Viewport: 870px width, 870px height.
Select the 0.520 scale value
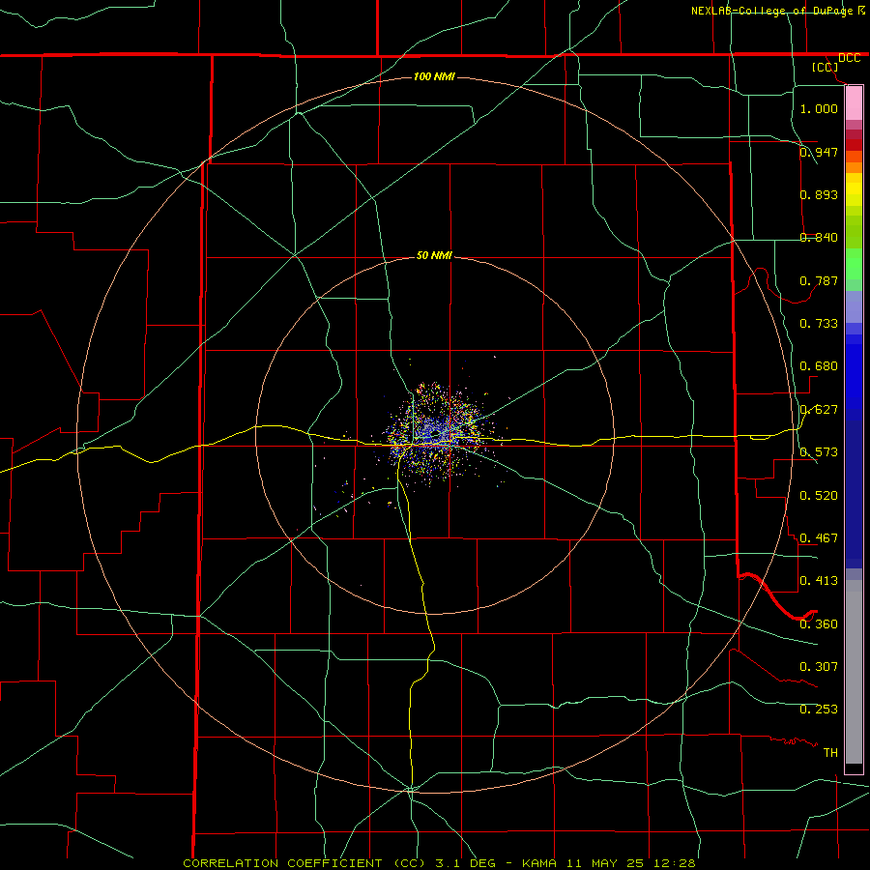coord(819,496)
